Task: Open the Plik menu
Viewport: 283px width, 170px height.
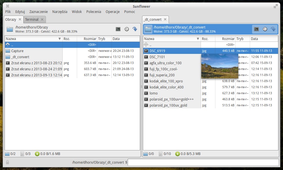Action: pyautogui.click(x=8, y=12)
